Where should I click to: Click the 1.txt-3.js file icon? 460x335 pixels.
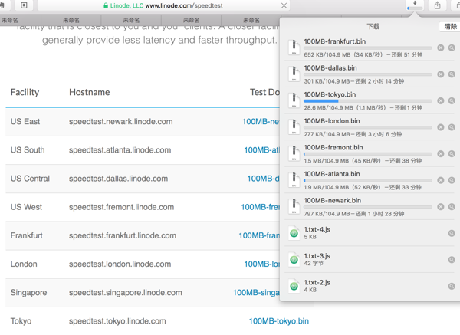point(294,259)
